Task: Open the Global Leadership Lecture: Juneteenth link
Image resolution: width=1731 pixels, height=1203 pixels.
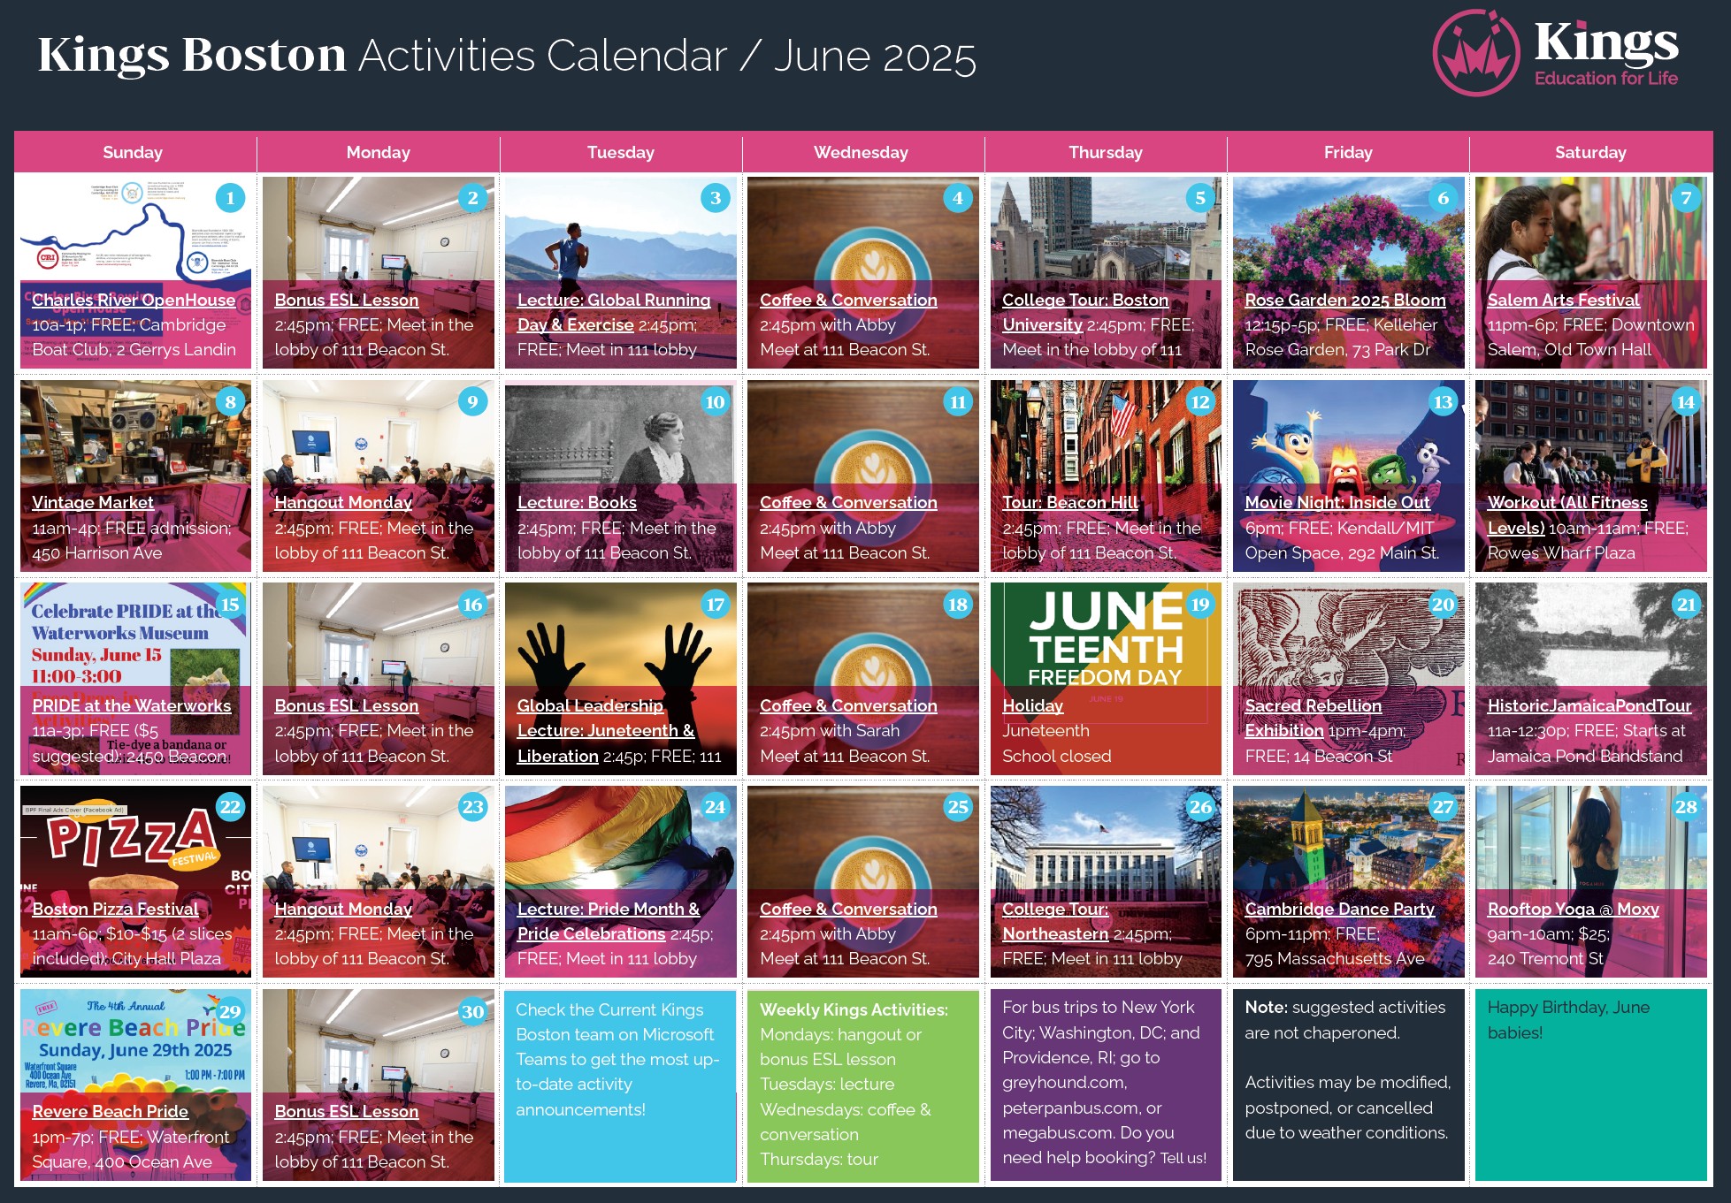Action: tap(606, 730)
